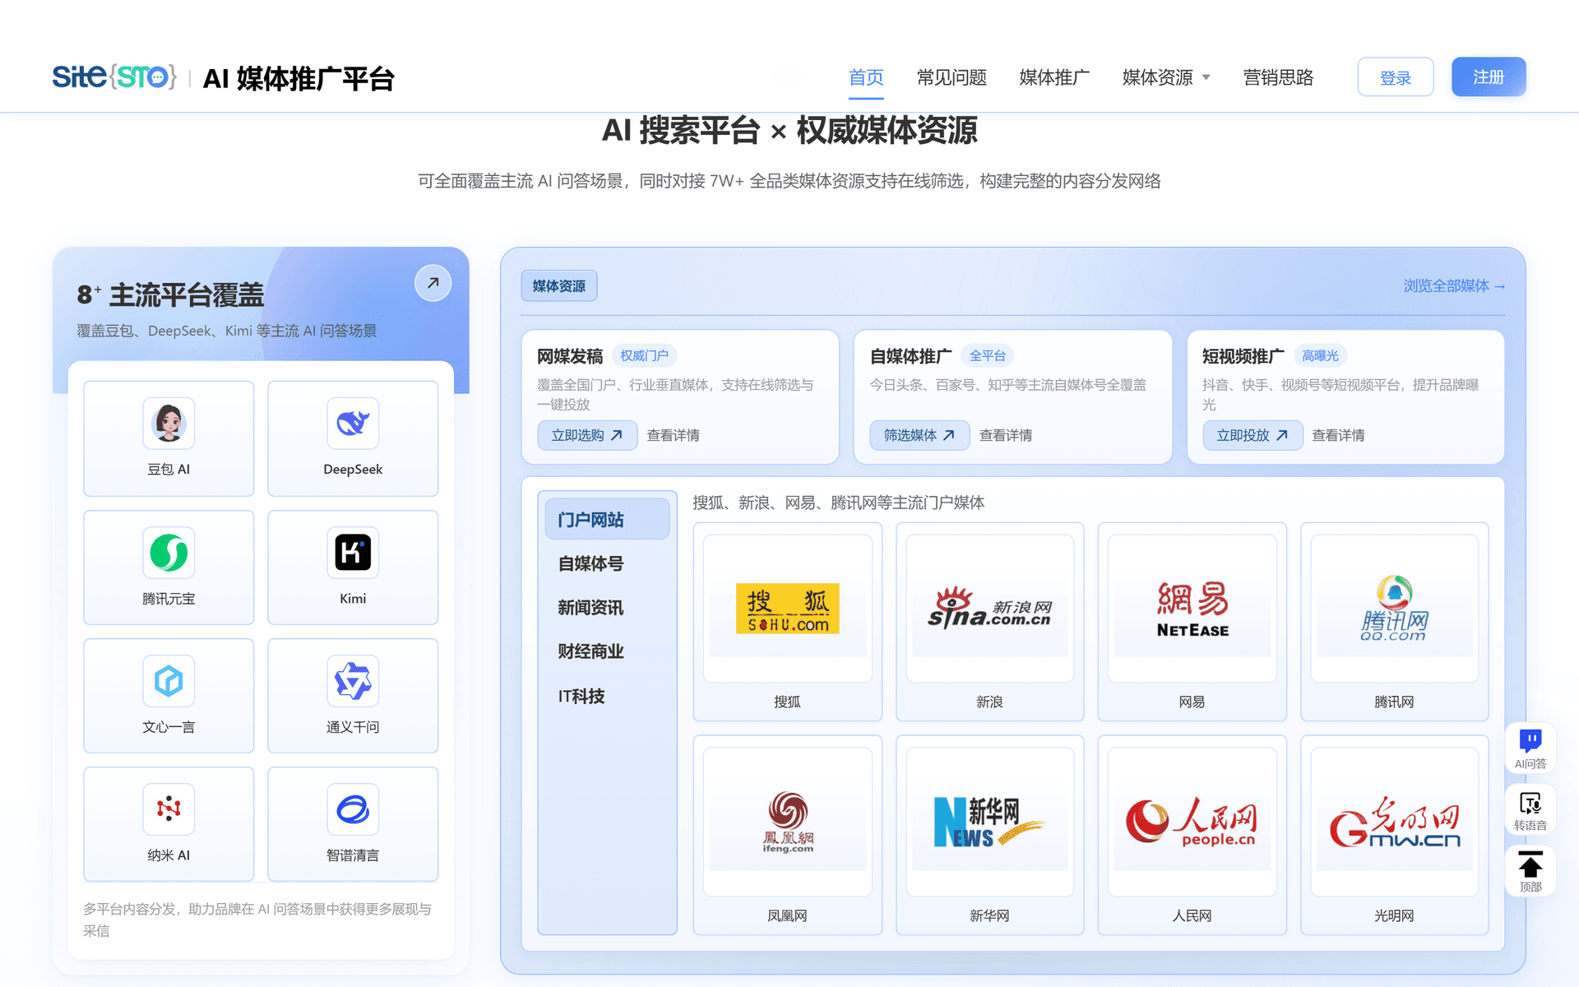Open the 文心一言 platform icon
The image size is (1579, 987).
tap(169, 681)
